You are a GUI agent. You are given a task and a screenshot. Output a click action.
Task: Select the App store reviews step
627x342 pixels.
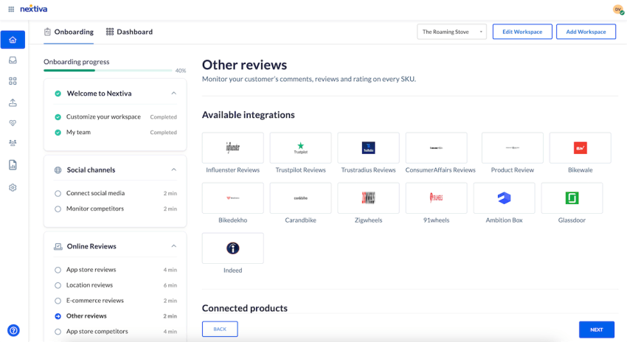[116, 270]
